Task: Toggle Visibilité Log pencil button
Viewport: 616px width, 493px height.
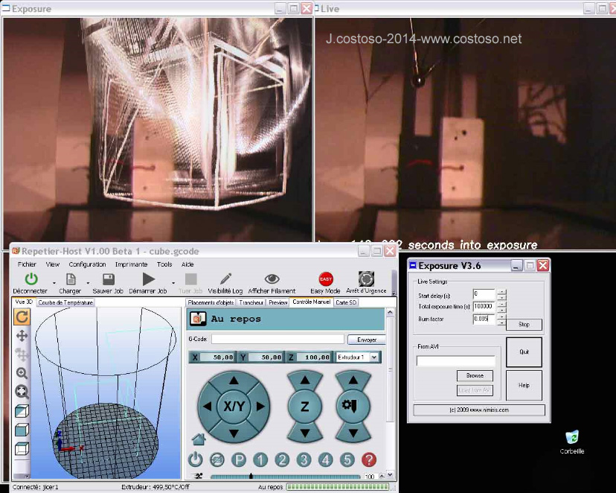Action: coord(225,279)
